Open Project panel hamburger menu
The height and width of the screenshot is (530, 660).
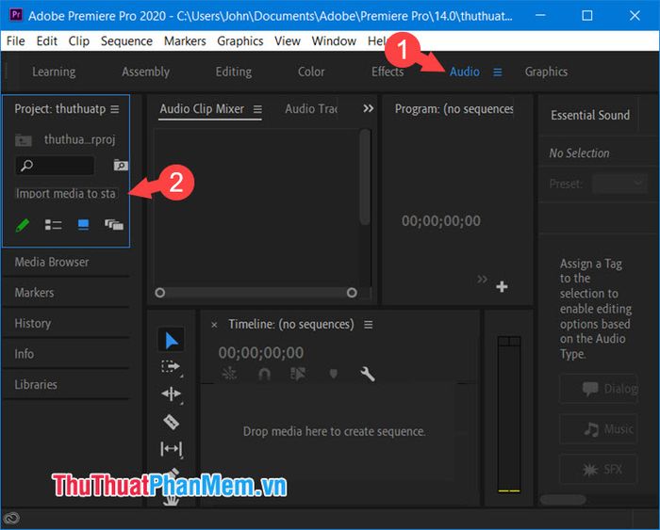click(115, 109)
